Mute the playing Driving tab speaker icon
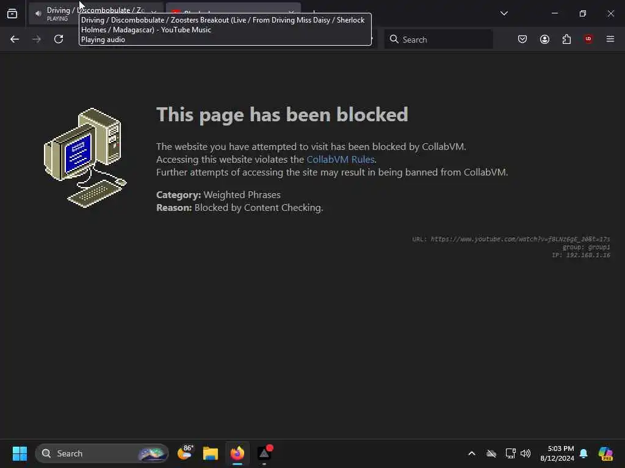The height and width of the screenshot is (468, 625). coord(38,13)
